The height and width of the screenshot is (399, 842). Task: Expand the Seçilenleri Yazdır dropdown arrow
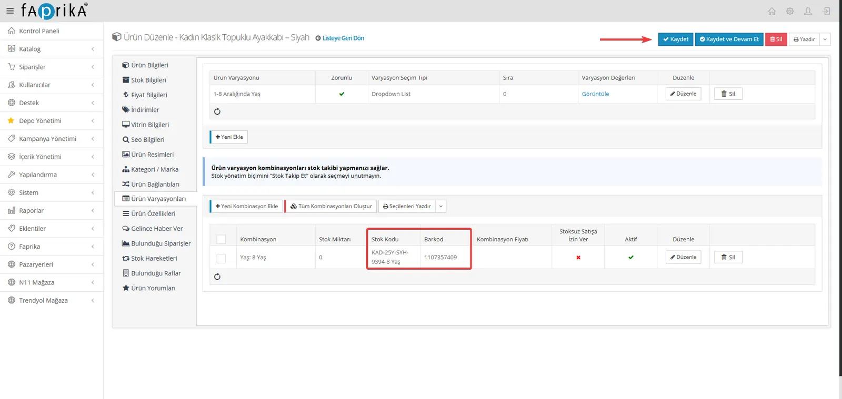pyautogui.click(x=441, y=207)
